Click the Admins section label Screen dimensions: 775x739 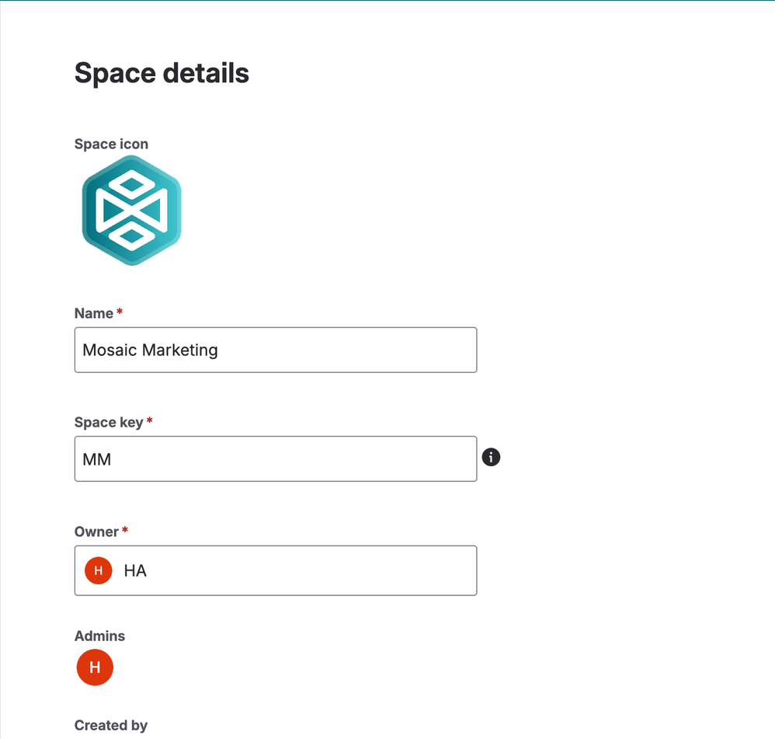[x=99, y=636]
